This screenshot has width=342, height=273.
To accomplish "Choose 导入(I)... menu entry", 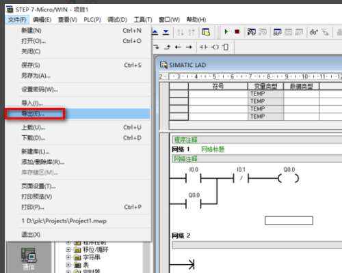I will click(77, 103).
